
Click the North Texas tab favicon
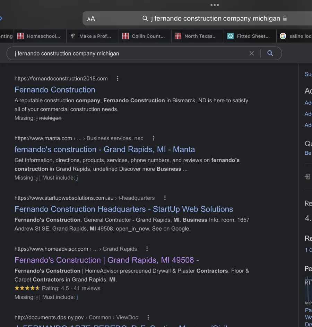(x=178, y=36)
